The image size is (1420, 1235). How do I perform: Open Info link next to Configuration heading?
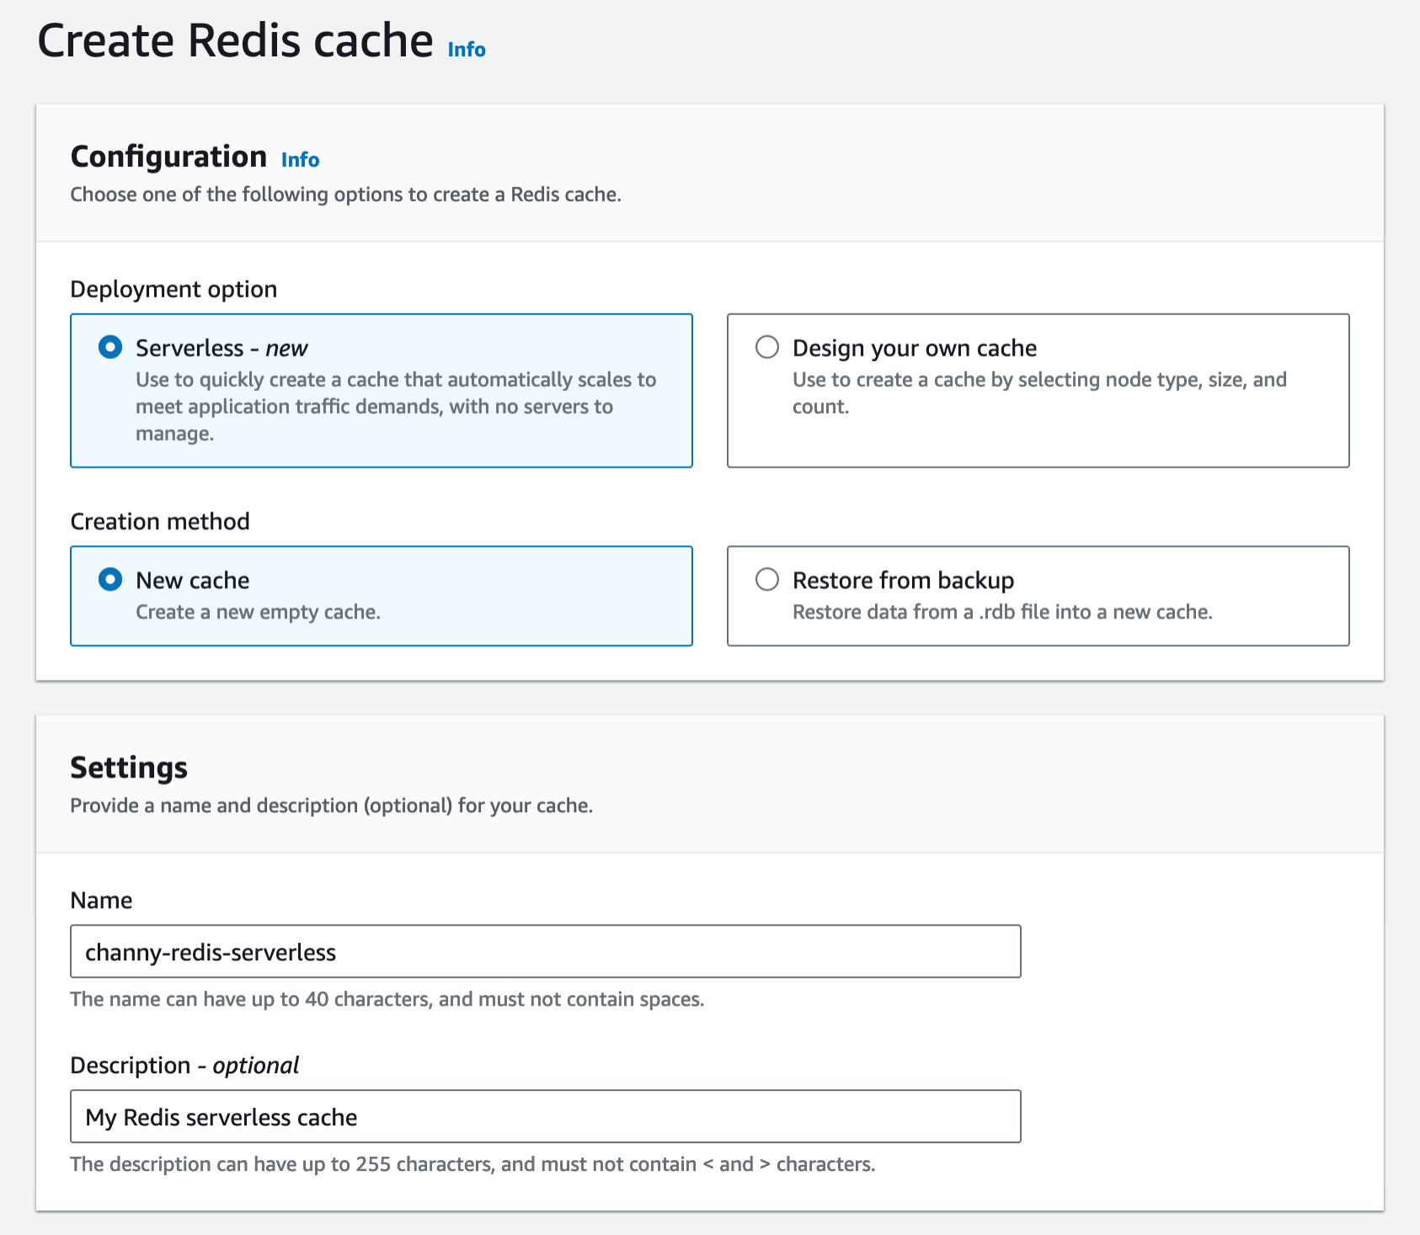point(300,160)
